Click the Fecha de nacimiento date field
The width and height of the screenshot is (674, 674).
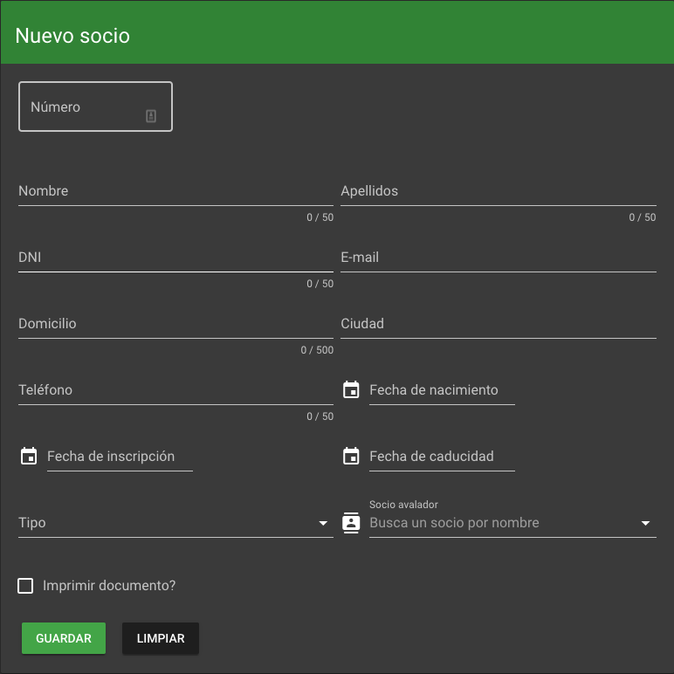[442, 390]
